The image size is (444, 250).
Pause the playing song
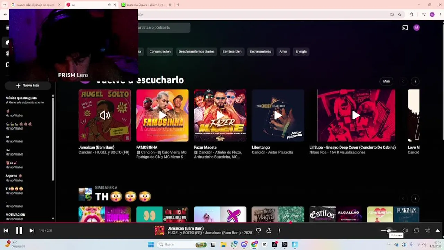(19, 231)
